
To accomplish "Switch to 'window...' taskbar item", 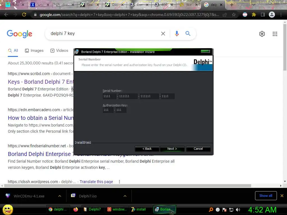I will click(117, 209).
